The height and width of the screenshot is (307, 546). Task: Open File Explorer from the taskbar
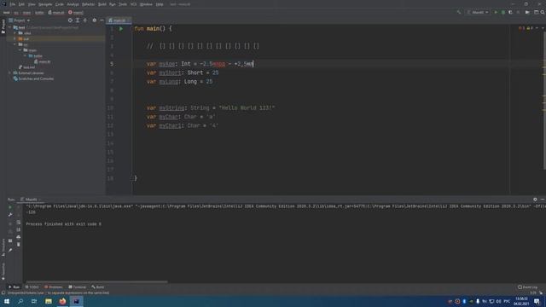click(x=49, y=301)
